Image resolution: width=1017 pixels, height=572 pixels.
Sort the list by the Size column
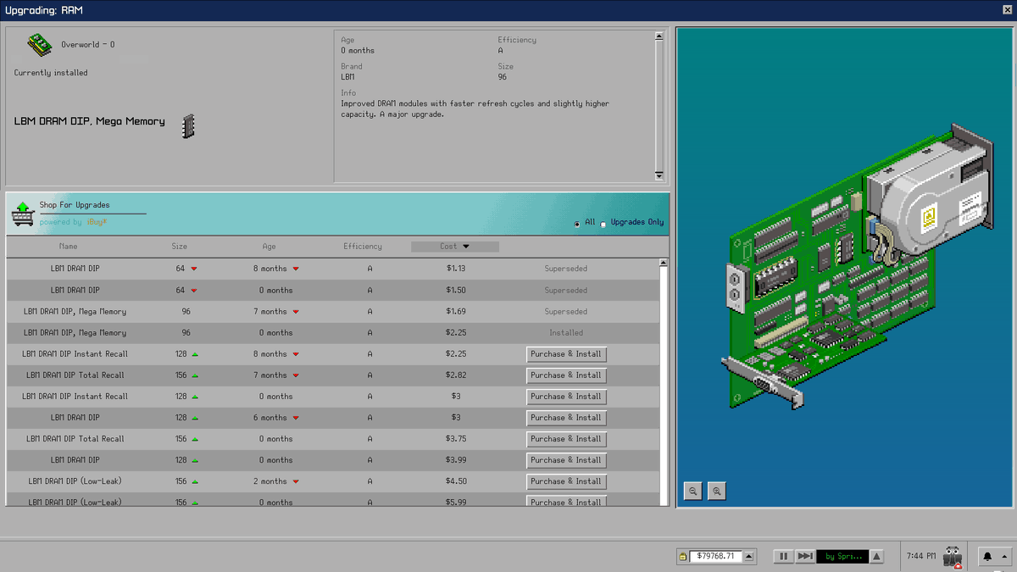180,247
